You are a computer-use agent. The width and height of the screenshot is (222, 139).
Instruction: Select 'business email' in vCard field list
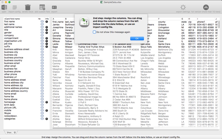pos(12,63)
